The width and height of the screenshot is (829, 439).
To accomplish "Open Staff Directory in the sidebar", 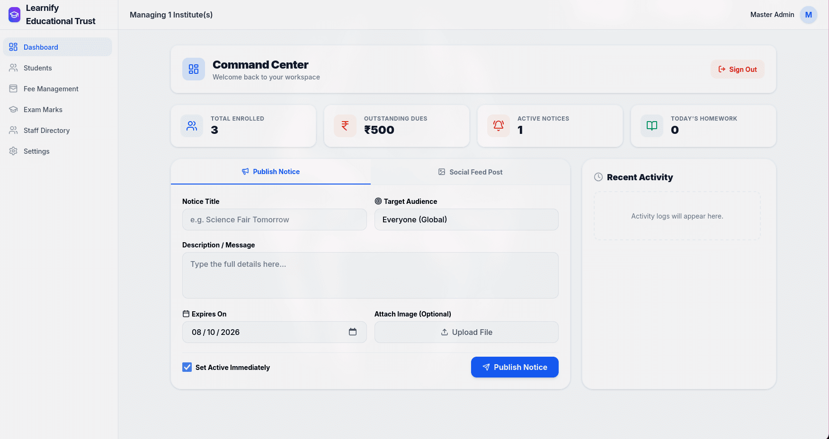I will (58, 130).
